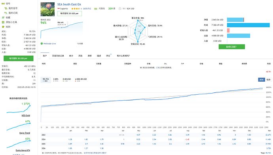Click the radar chart of signal metrics
The width and height of the screenshot is (273, 155).
click(x=138, y=31)
